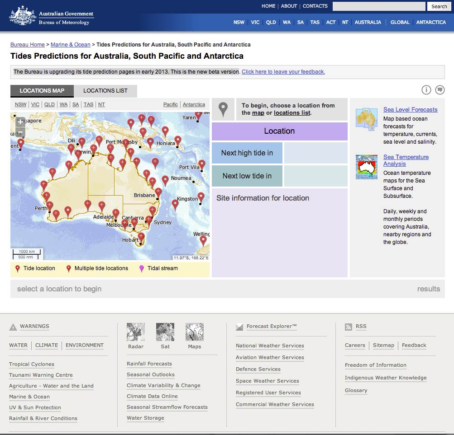454x435 pixels.
Task: Click the map zoom in plus button
Action: click(20, 122)
